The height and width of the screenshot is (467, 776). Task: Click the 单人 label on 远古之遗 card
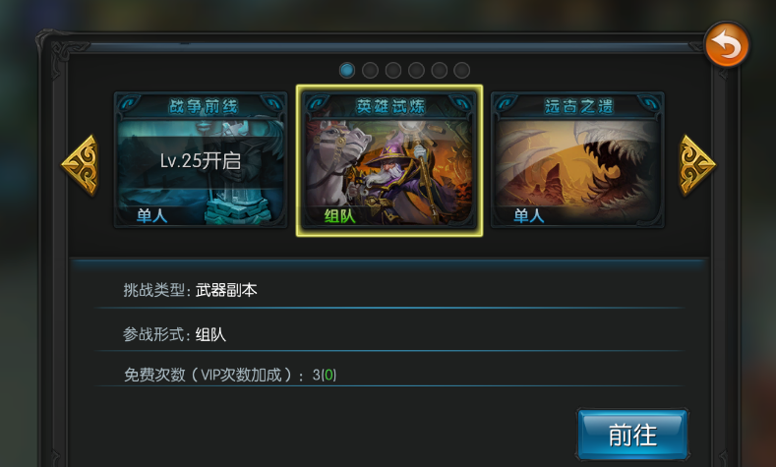click(528, 216)
